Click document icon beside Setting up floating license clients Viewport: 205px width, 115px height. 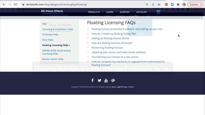[88, 38]
